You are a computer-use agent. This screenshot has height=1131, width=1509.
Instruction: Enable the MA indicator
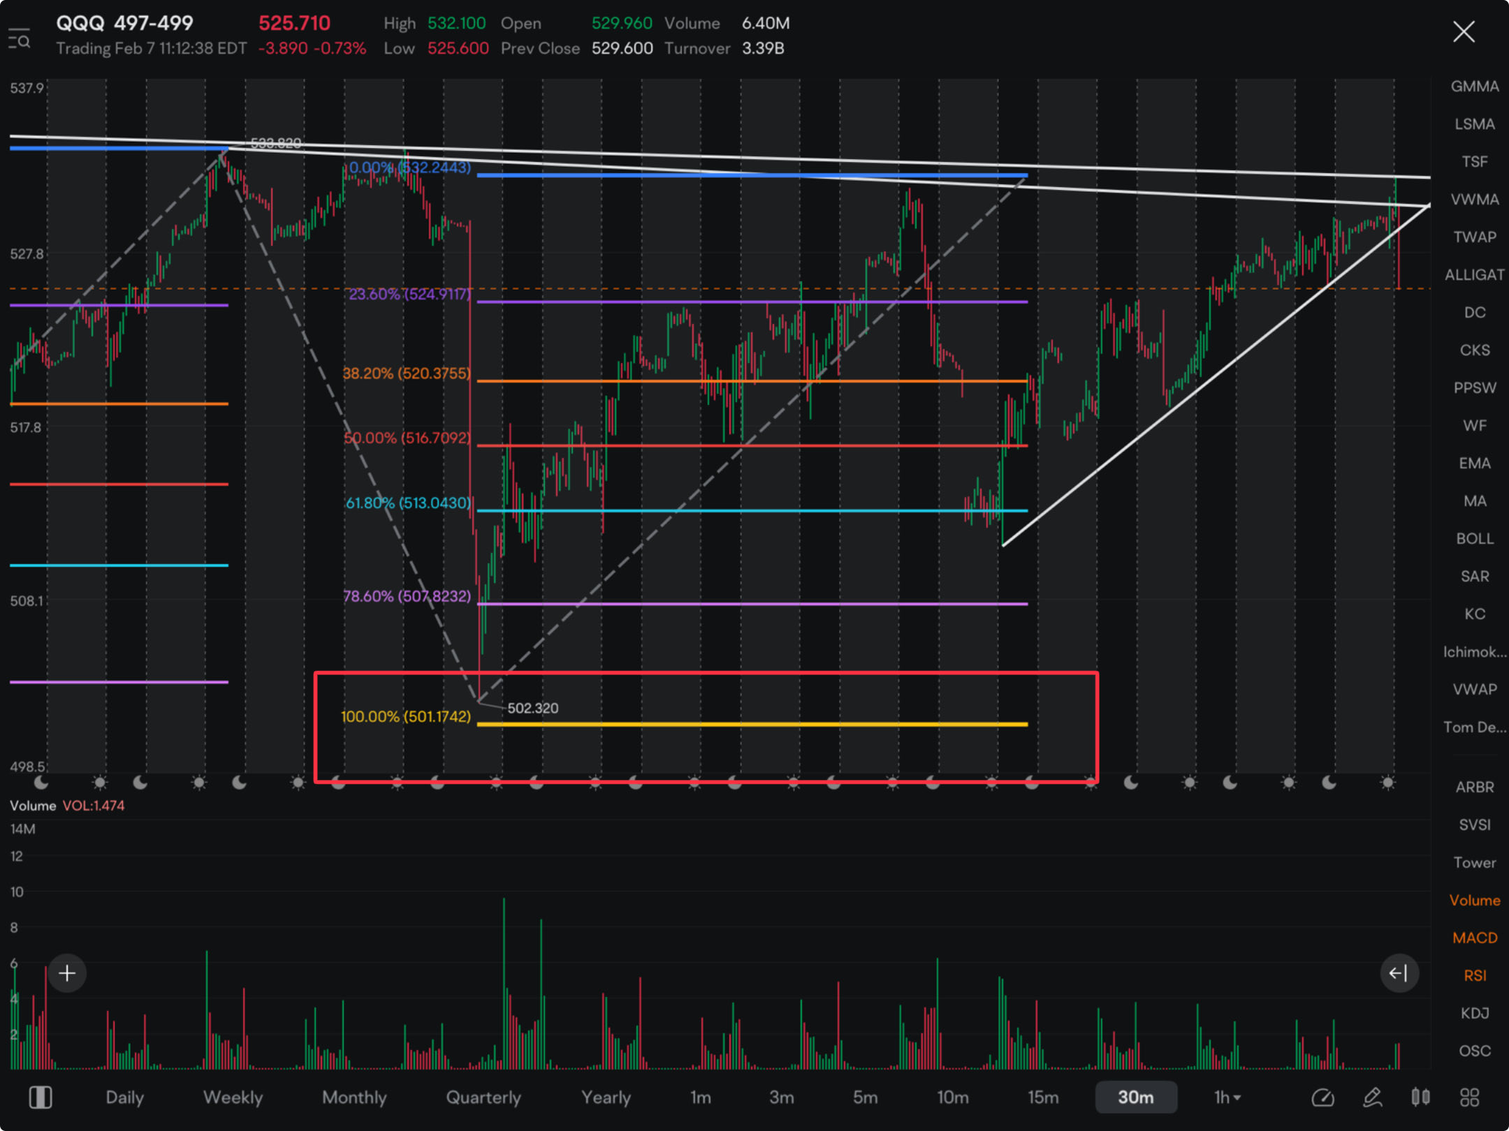click(1475, 501)
